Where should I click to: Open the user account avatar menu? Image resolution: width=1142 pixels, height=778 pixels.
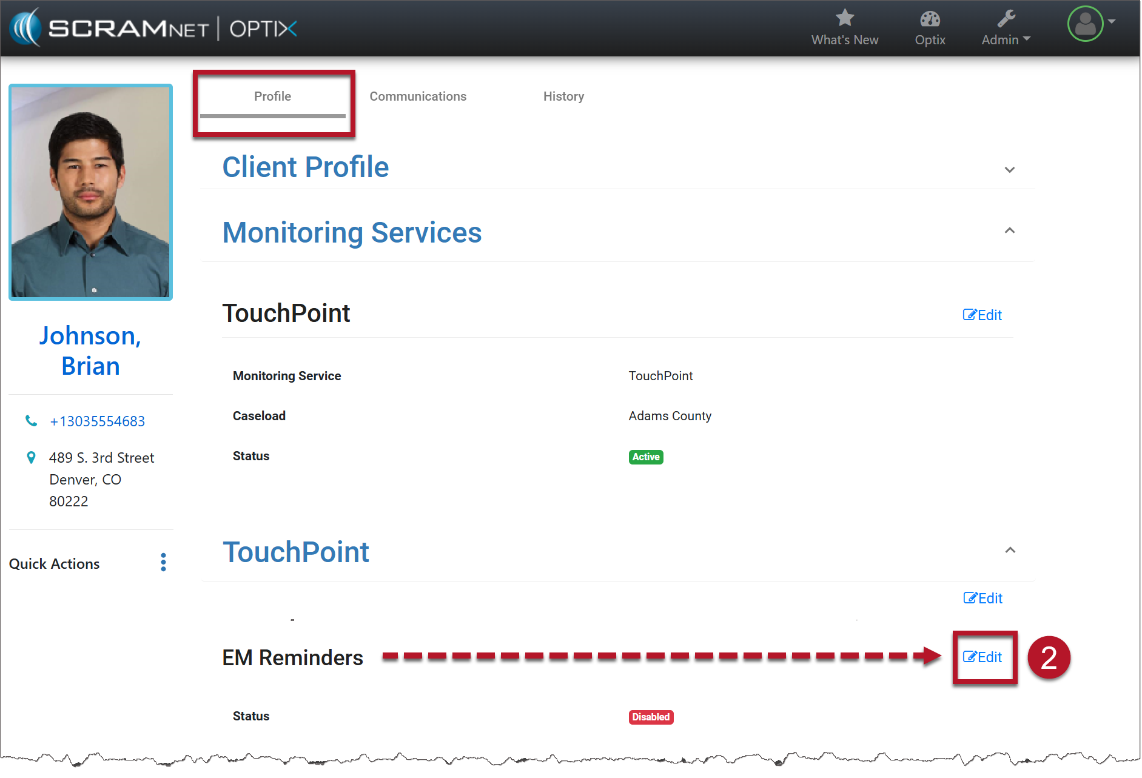pyautogui.click(x=1085, y=24)
